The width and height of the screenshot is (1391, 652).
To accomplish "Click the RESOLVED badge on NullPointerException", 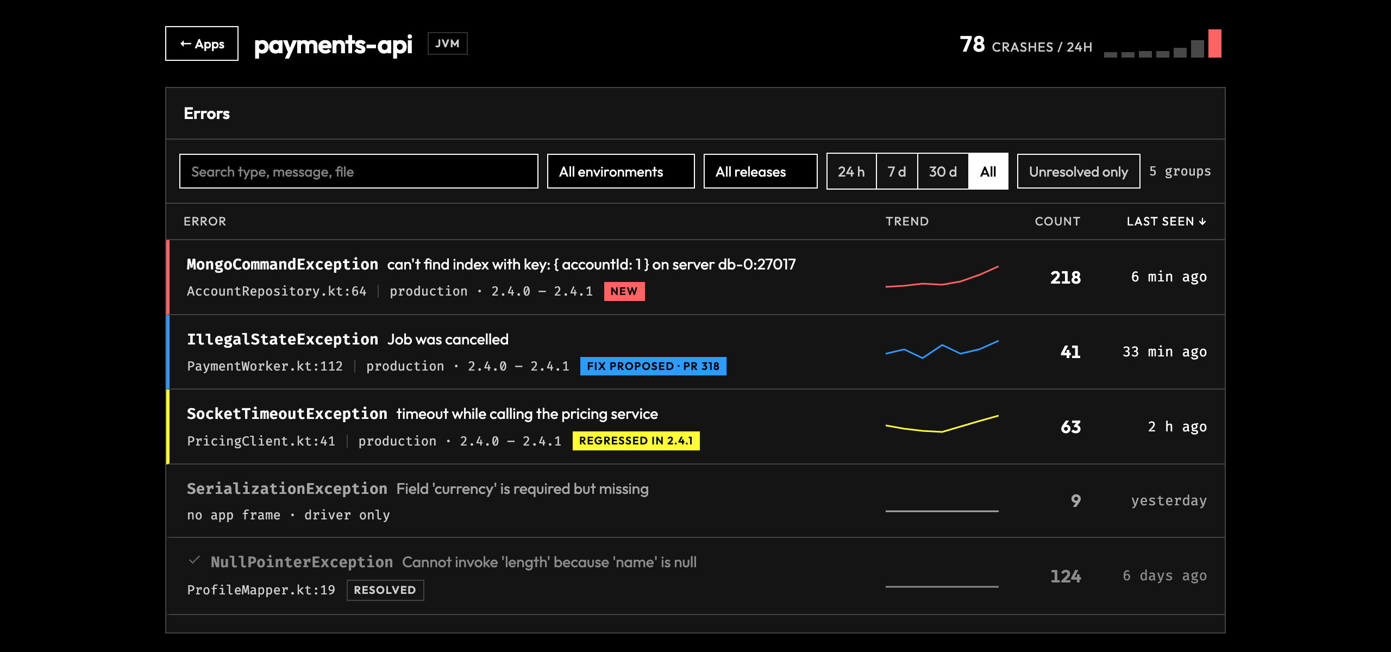I will [x=385, y=590].
